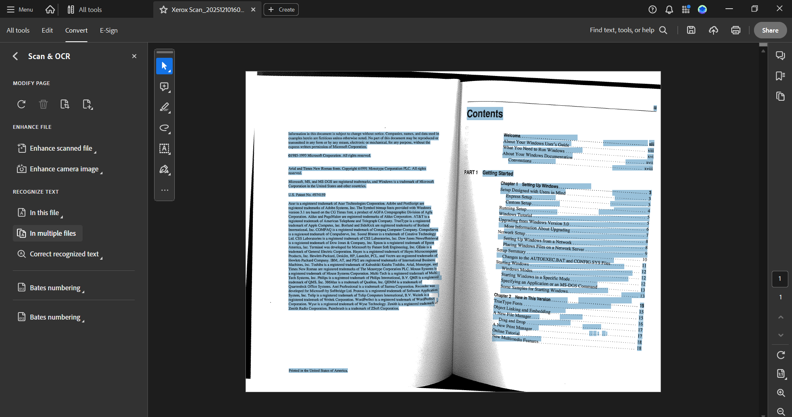Viewport: 792px width, 417px height.
Task: Select the highlighter annotation tool
Action: [x=164, y=107]
